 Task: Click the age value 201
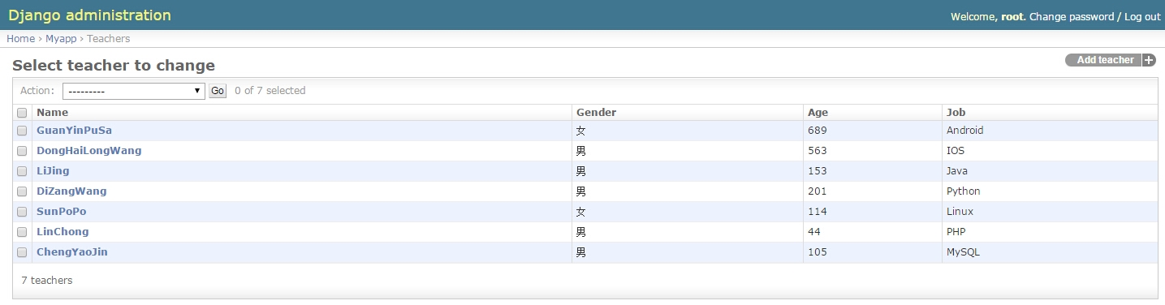tap(818, 191)
